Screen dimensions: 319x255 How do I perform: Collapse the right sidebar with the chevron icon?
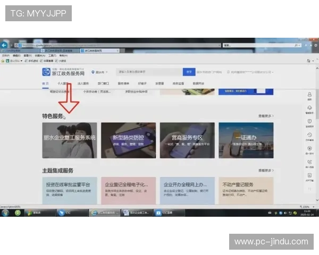(309, 189)
